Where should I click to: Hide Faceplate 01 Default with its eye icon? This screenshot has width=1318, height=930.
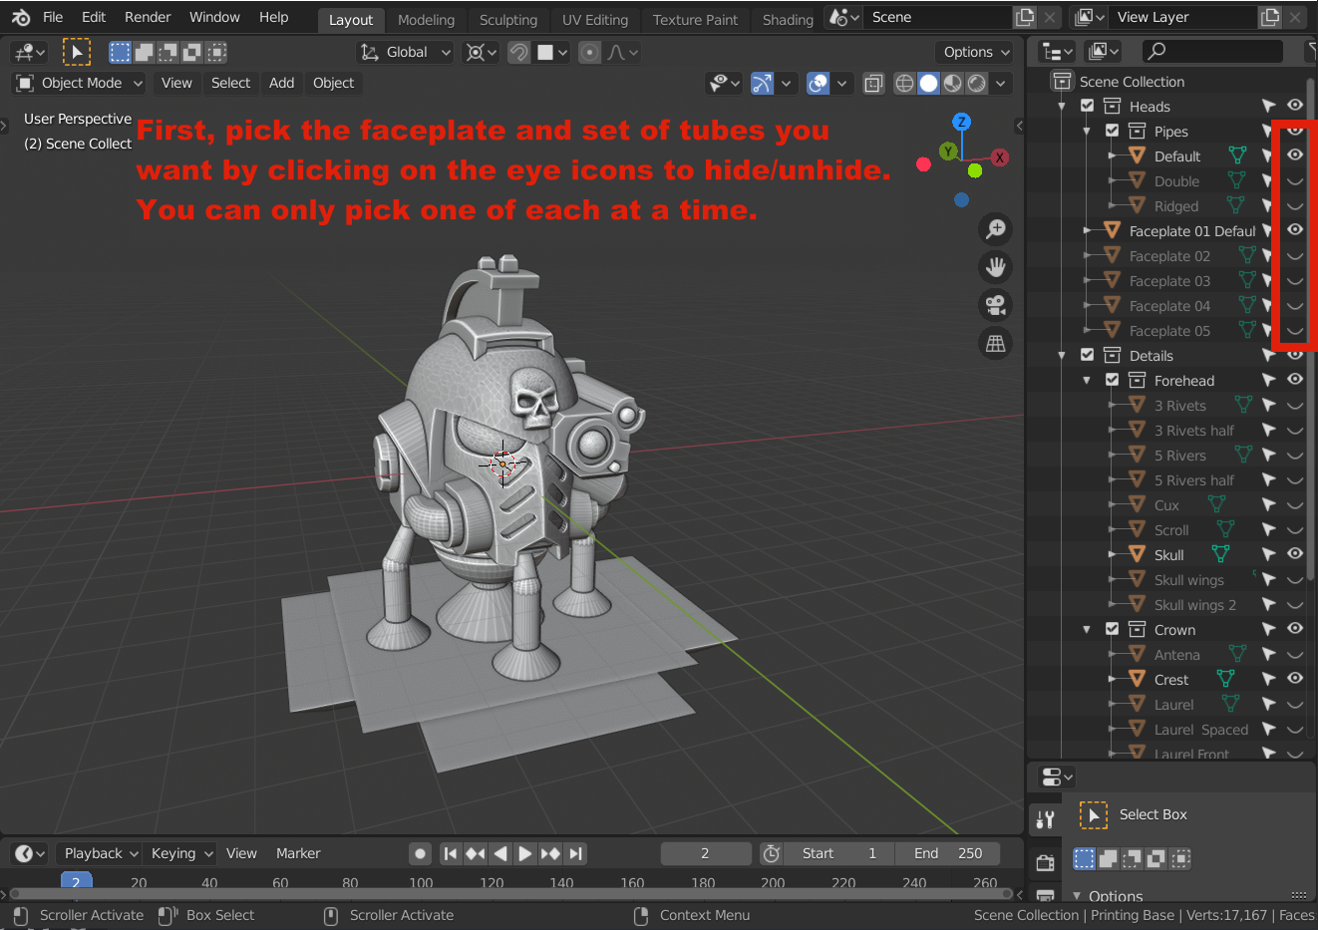click(x=1295, y=230)
